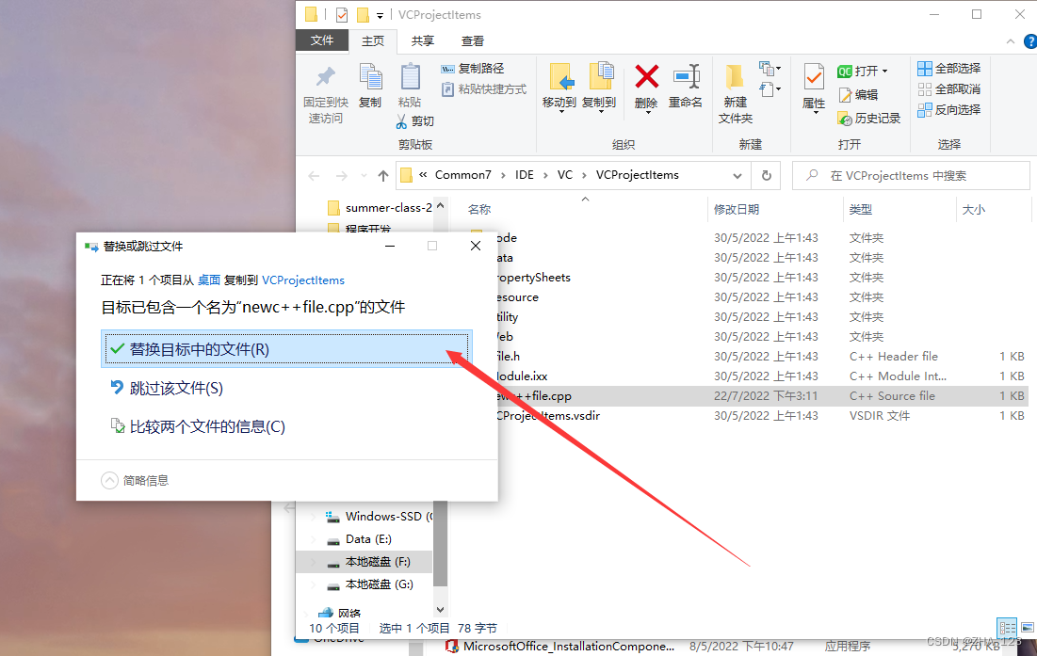Choose Skip this file (S)
The image size is (1037, 656).
pos(167,388)
